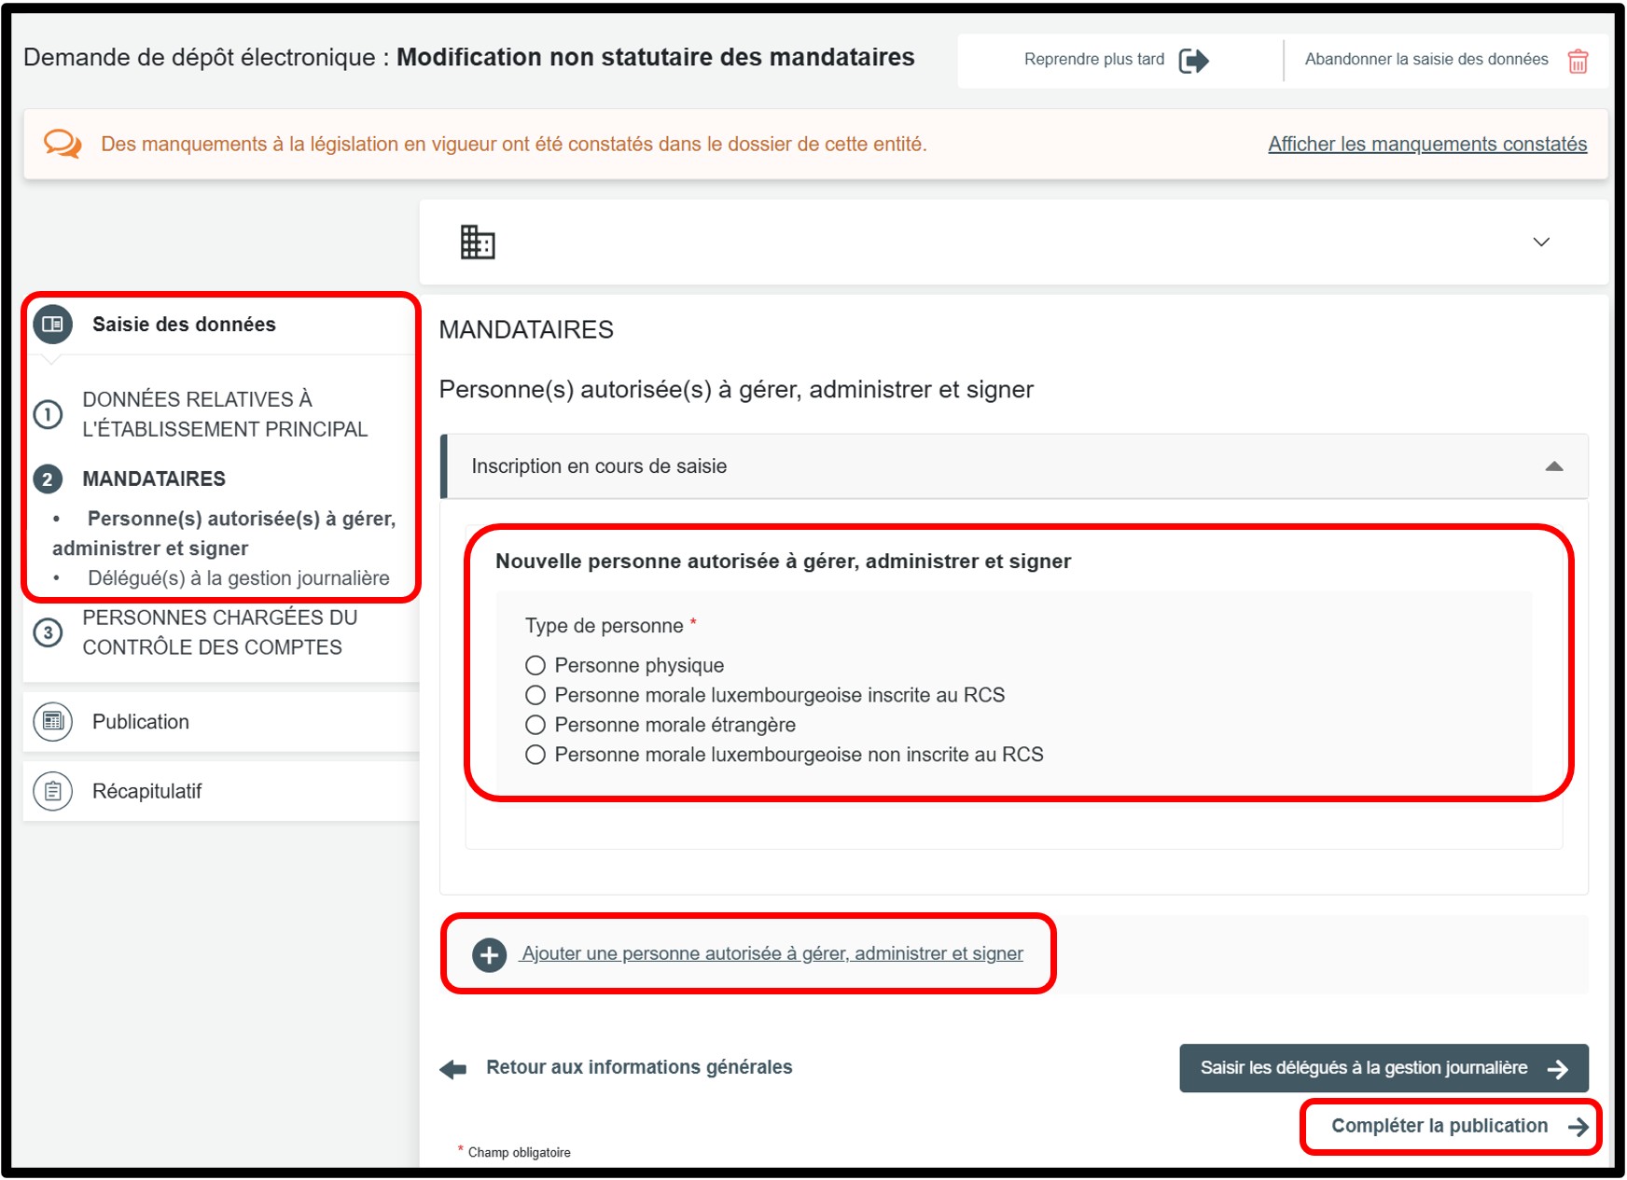Click the Publication step icon in sidebar
The width and height of the screenshot is (1627, 1180).
click(x=53, y=722)
